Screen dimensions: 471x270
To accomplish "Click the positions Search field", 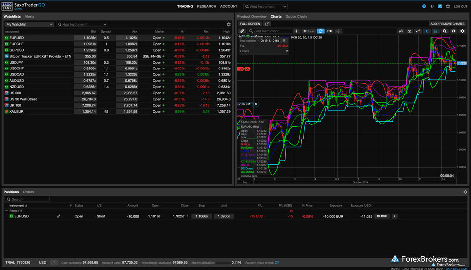I will (27, 199).
